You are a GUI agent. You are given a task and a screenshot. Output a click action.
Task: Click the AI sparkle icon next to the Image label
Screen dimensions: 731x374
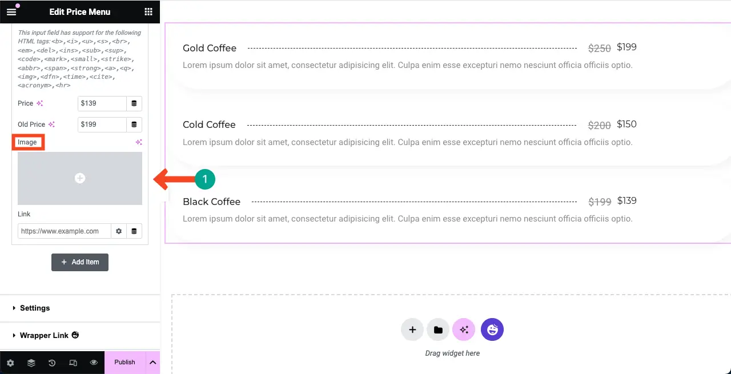[138, 142]
